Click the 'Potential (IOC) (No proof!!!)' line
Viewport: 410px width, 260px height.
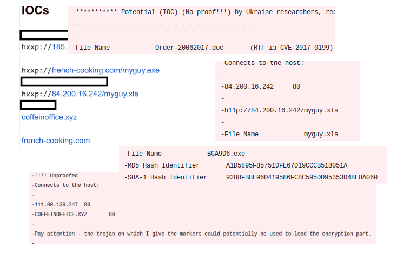coord(203,12)
